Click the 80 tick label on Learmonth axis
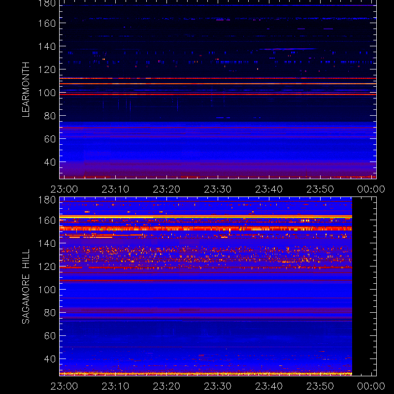Image resolution: width=394 pixels, height=394 pixels. [x=50, y=116]
